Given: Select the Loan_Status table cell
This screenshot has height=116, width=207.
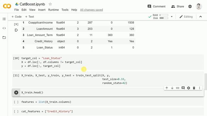Looking at the screenshot, I should [45, 47].
